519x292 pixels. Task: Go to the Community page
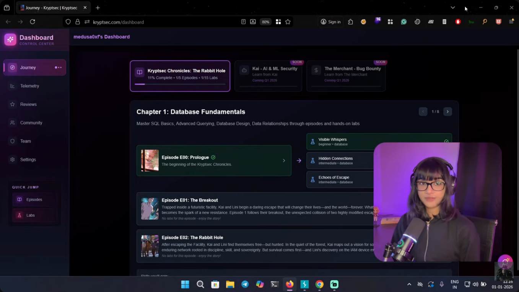pyautogui.click(x=31, y=123)
